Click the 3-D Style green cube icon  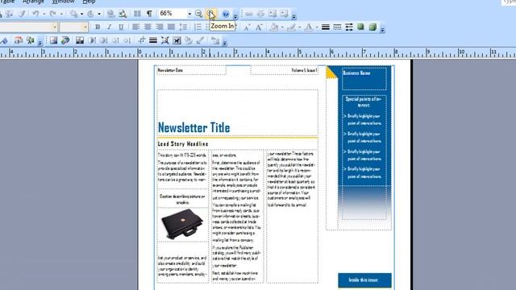(x=372, y=27)
